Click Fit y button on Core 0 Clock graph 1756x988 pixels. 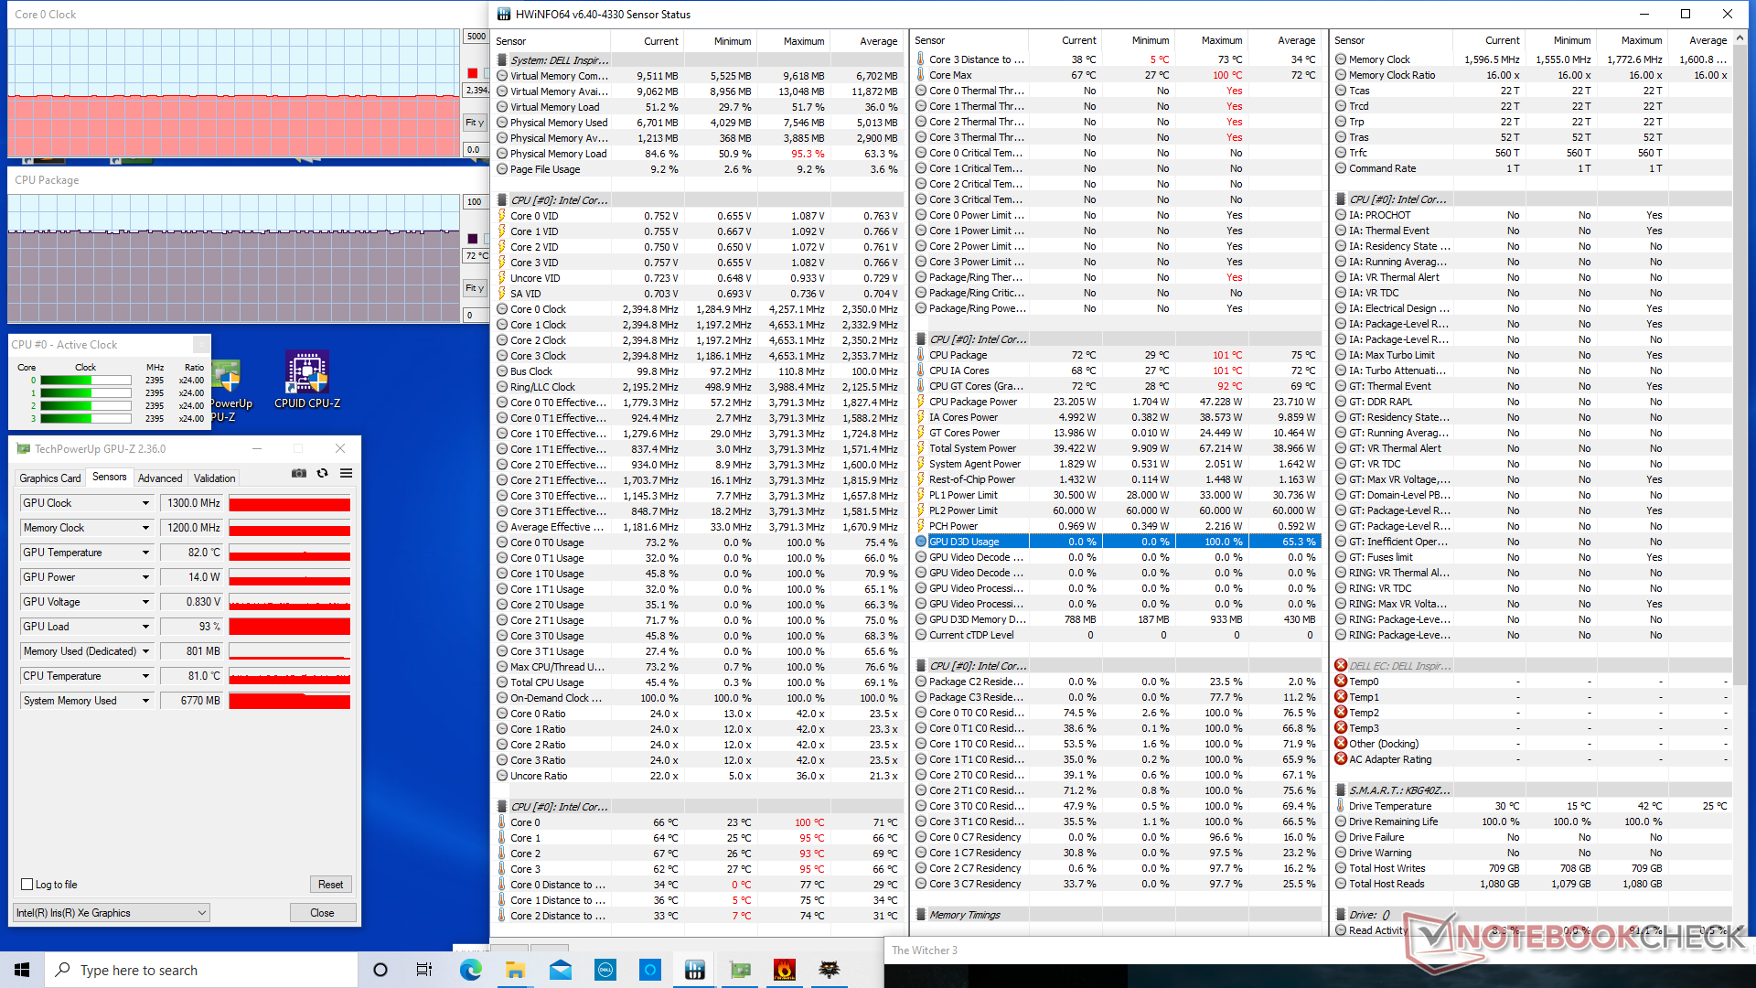(x=474, y=123)
